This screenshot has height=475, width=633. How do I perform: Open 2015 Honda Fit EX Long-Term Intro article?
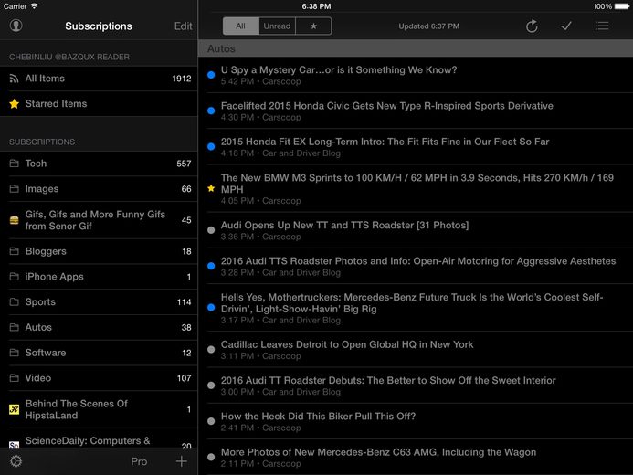pyautogui.click(x=416, y=147)
